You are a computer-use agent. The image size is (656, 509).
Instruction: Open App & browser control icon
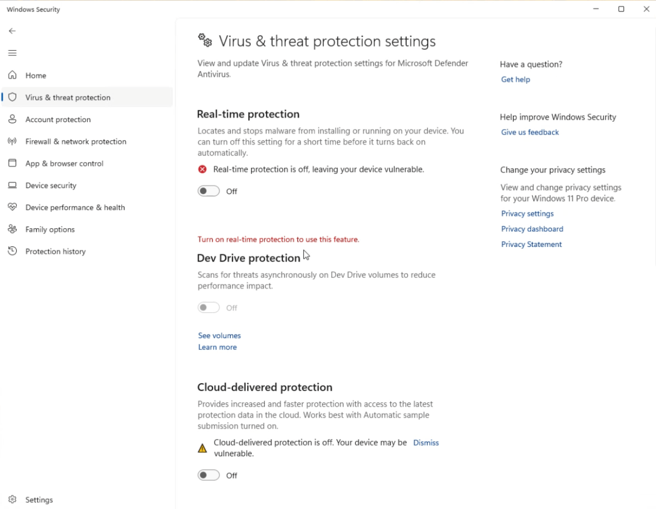click(x=13, y=163)
